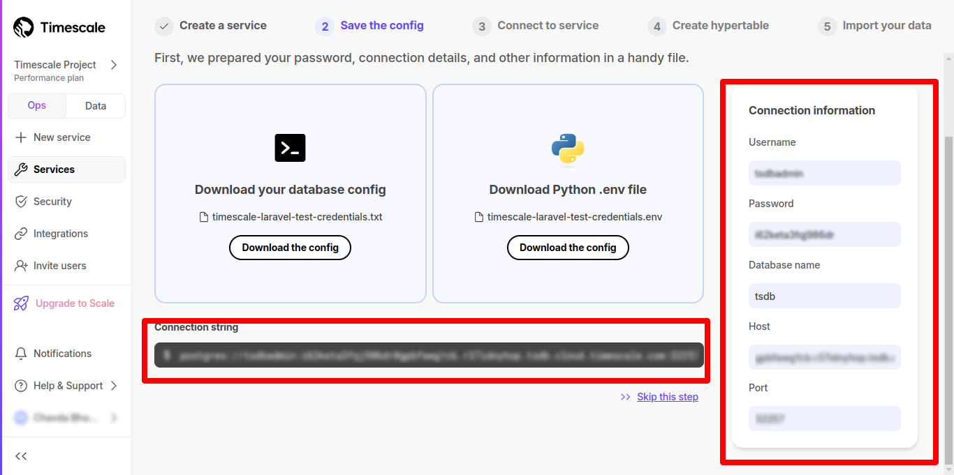The width and height of the screenshot is (954, 475).
Task: Click timescale-laravel-test-credentials.env filename
Action: pos(575,217)
